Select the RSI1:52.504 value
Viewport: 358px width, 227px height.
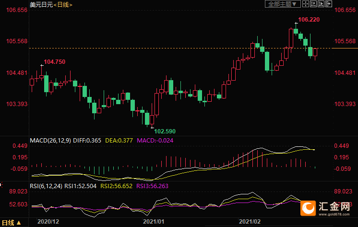[80, 186]
